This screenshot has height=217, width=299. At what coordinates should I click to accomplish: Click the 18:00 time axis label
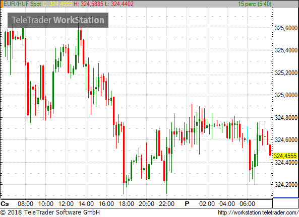(x=126, y=204)
